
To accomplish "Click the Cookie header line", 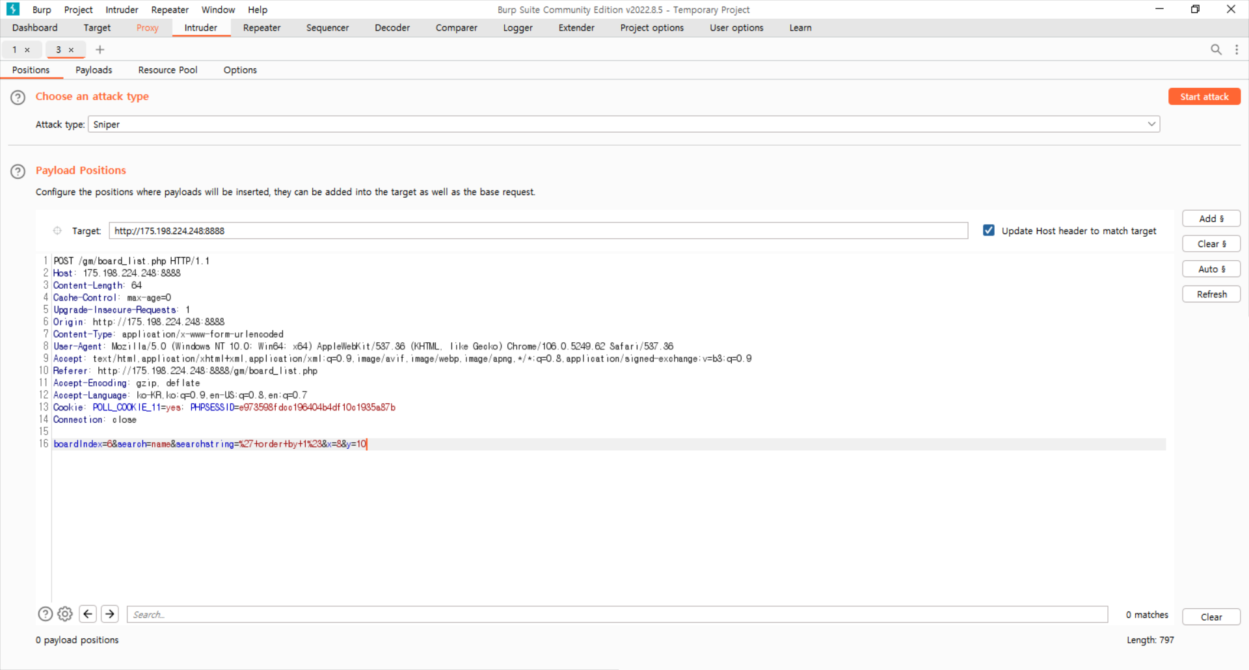I will coord(224,408).
